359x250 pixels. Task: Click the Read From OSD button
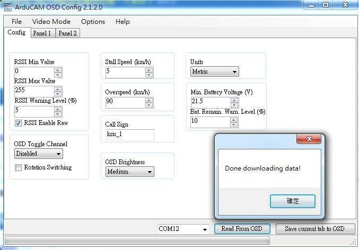pyautogui.click(x=242, y=229)
